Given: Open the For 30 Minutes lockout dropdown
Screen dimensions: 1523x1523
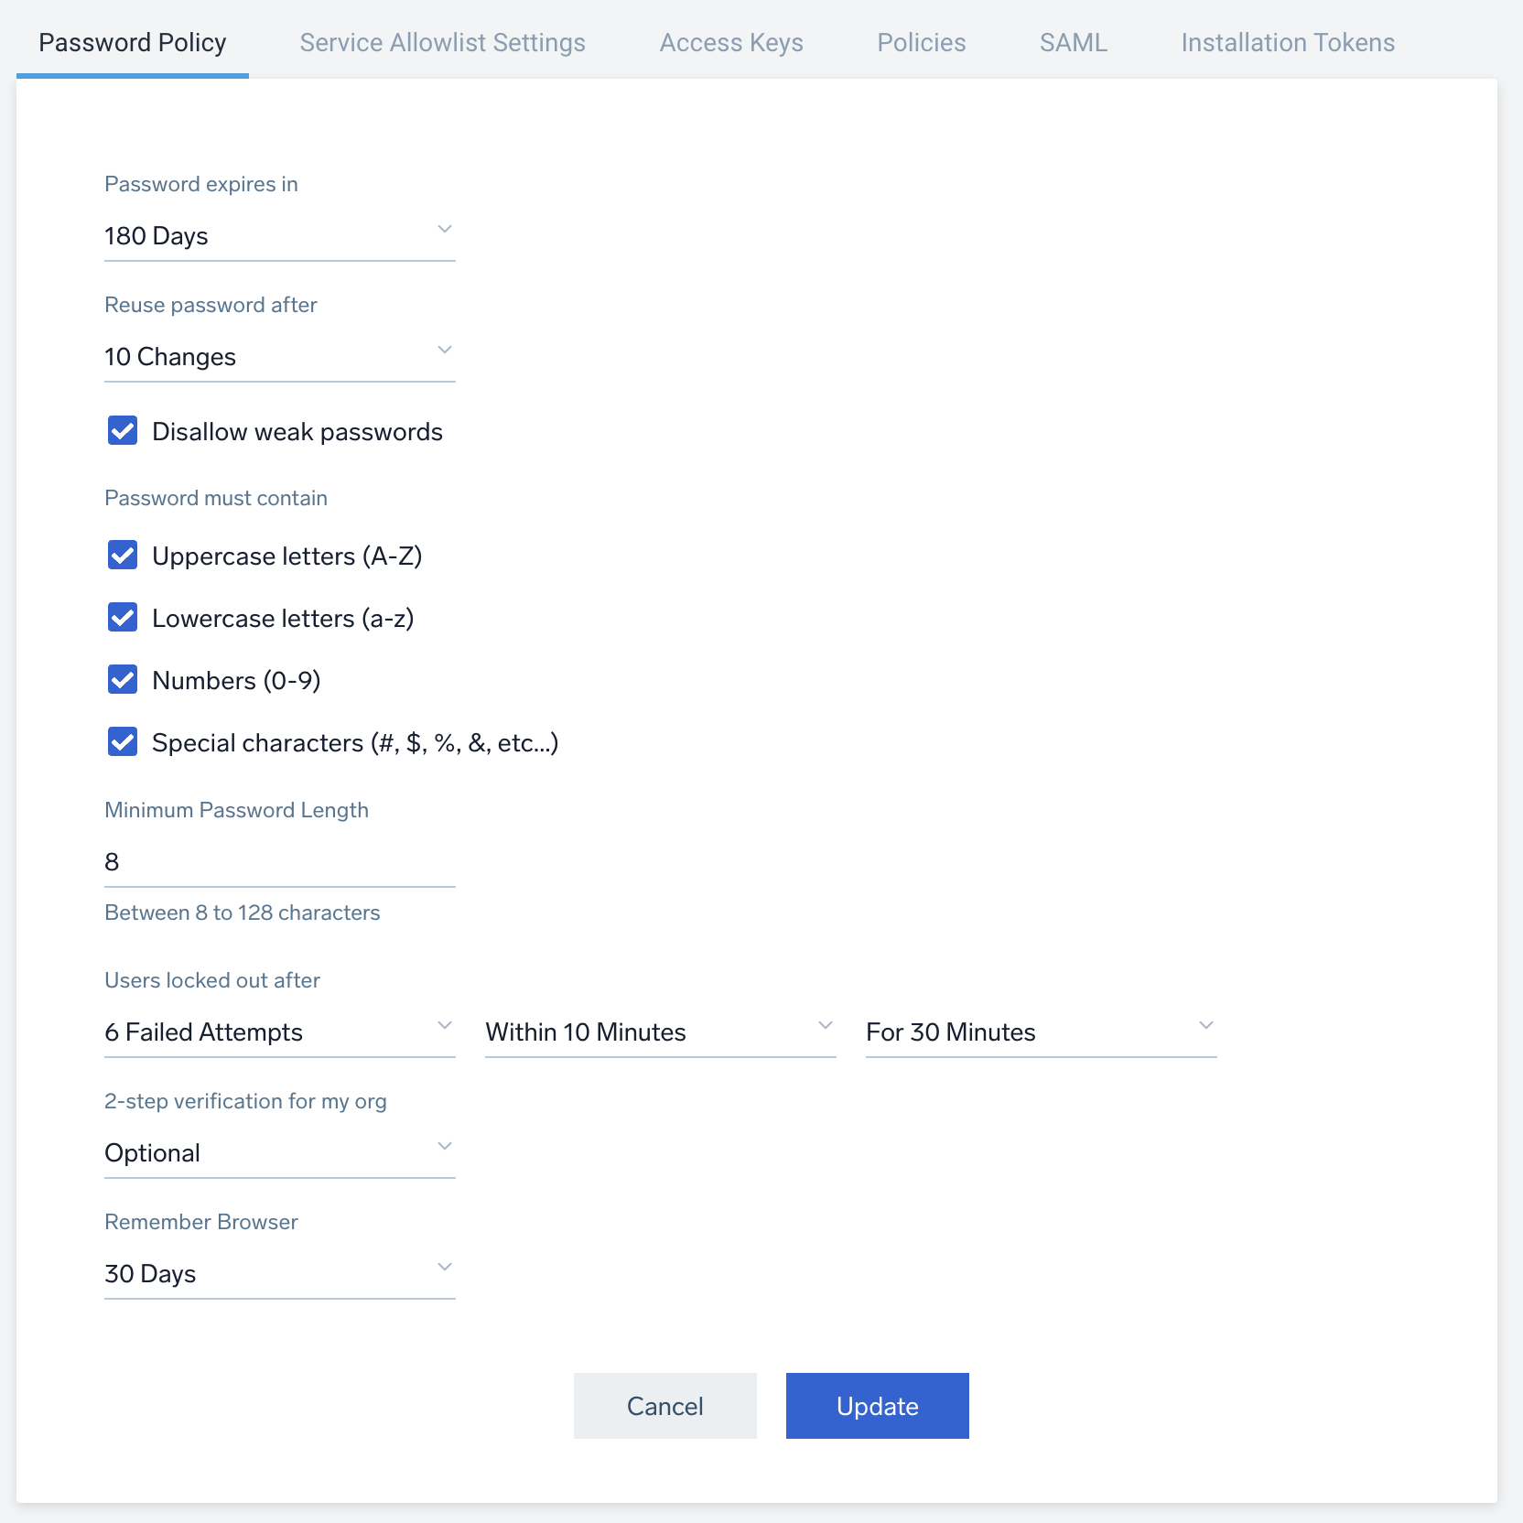Looking at the screenshot, I should [1041, 1032].
